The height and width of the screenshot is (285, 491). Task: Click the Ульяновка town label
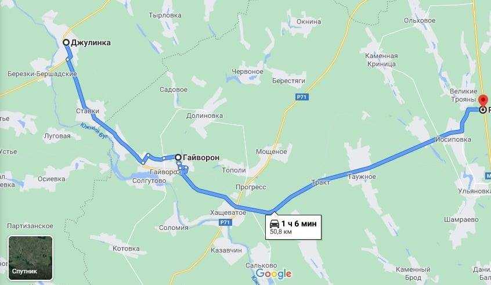click(x=474, y=191)
